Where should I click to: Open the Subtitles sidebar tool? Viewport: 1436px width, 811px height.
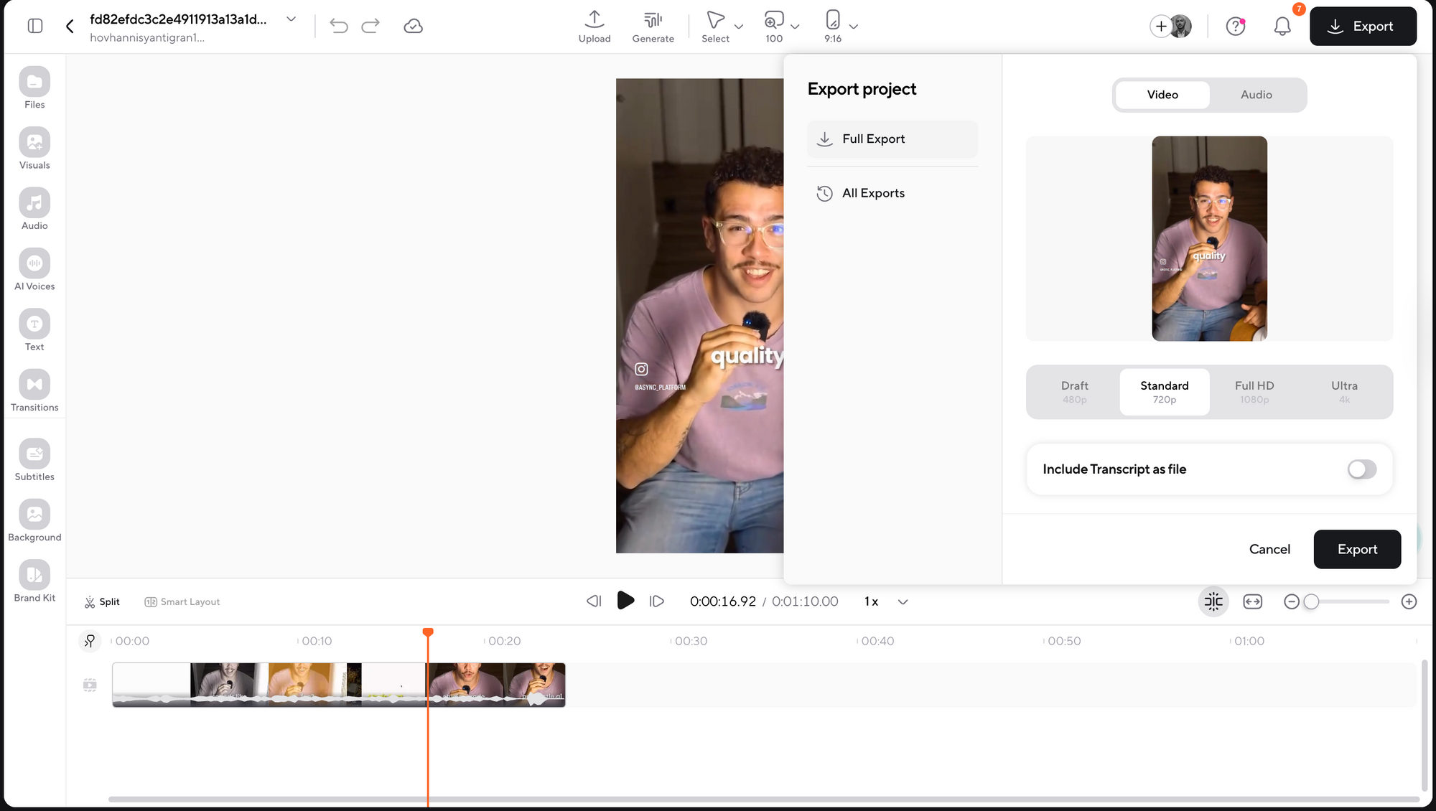click(34, 454)
